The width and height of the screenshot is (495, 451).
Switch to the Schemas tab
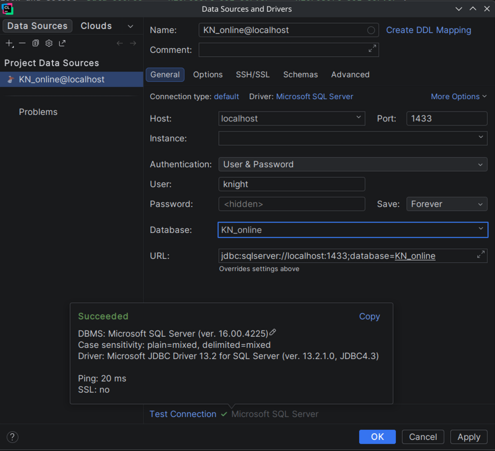click(x=300, y=75)
